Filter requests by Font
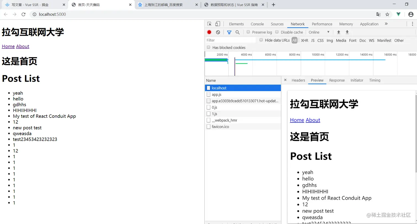 click(353, 41)
